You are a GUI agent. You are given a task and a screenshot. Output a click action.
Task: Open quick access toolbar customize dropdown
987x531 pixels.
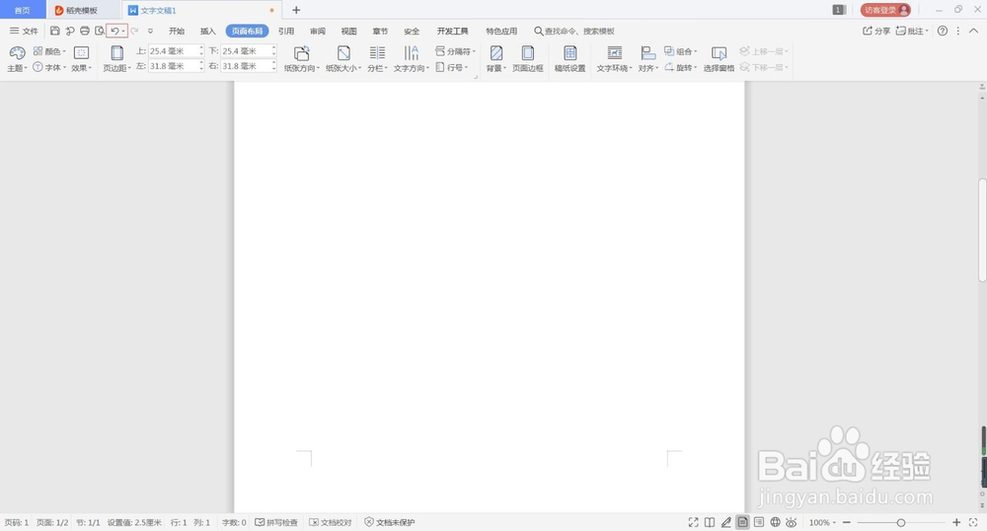tap(150, 31)
